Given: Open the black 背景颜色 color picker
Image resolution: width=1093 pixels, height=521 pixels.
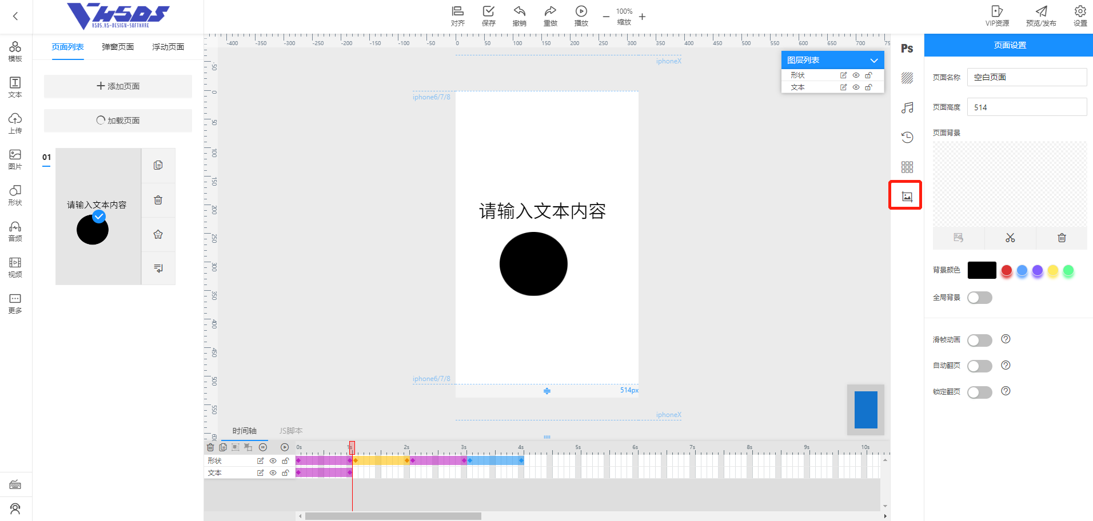Looking at the screenshot, I should click(x=982, y=270).
